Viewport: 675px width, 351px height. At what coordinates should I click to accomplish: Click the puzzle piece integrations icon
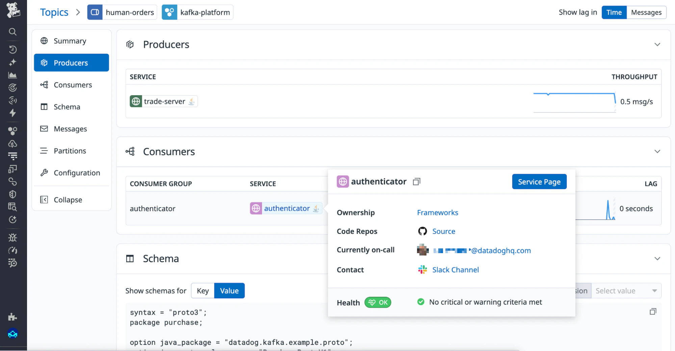(x=12, y=317)
